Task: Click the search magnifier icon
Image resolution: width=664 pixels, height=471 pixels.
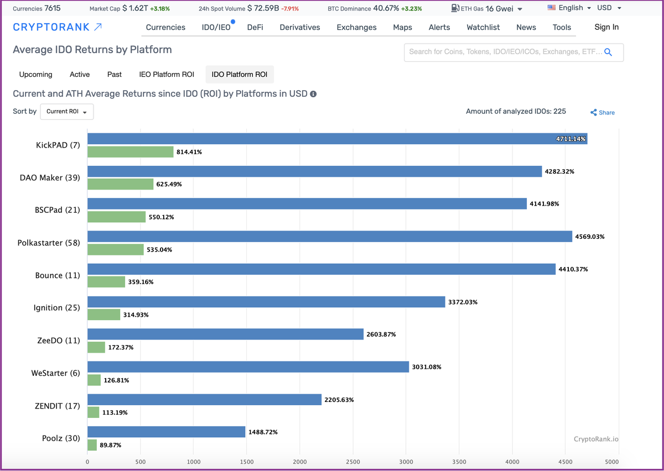Action: coord(608,52)
